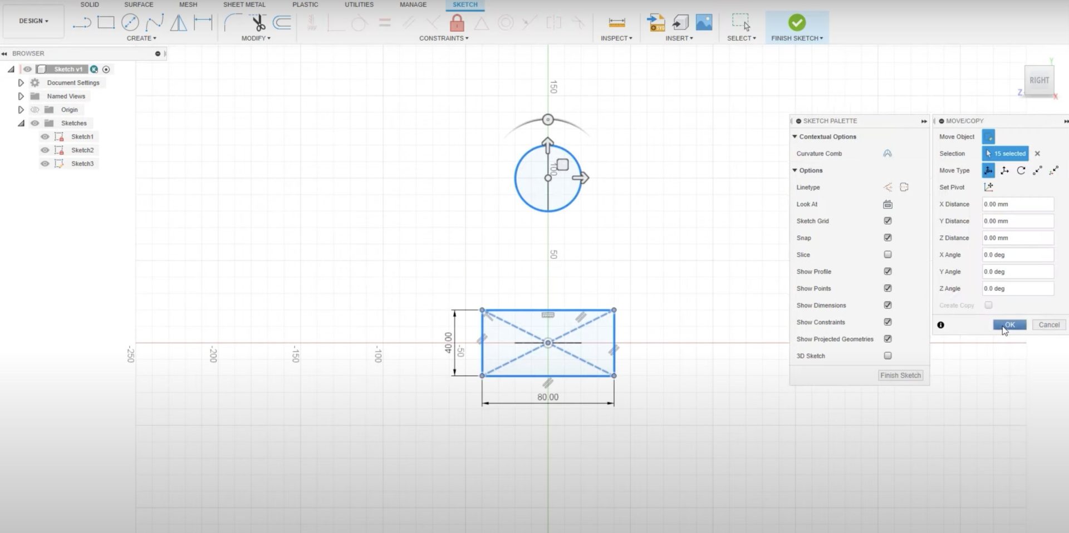The height and width of the screenshot is (533, 1069).
Task: Enable the Slice checkbox
Action: point(887,255)
